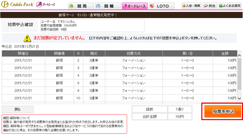Click the table vertical scrollbar thumb

click(239, 74)
